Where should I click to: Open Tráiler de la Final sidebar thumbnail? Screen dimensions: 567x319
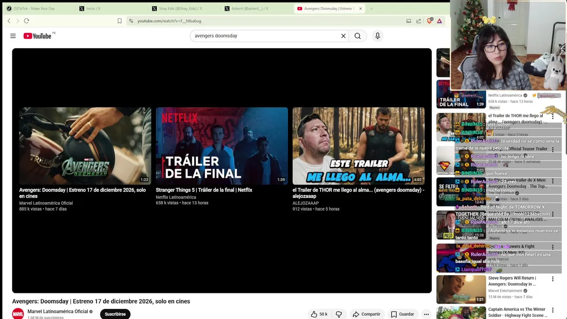[x=461, y=94]
